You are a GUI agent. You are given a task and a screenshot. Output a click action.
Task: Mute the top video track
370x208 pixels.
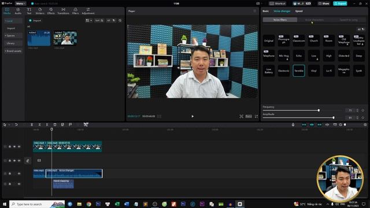click(19, 146)
